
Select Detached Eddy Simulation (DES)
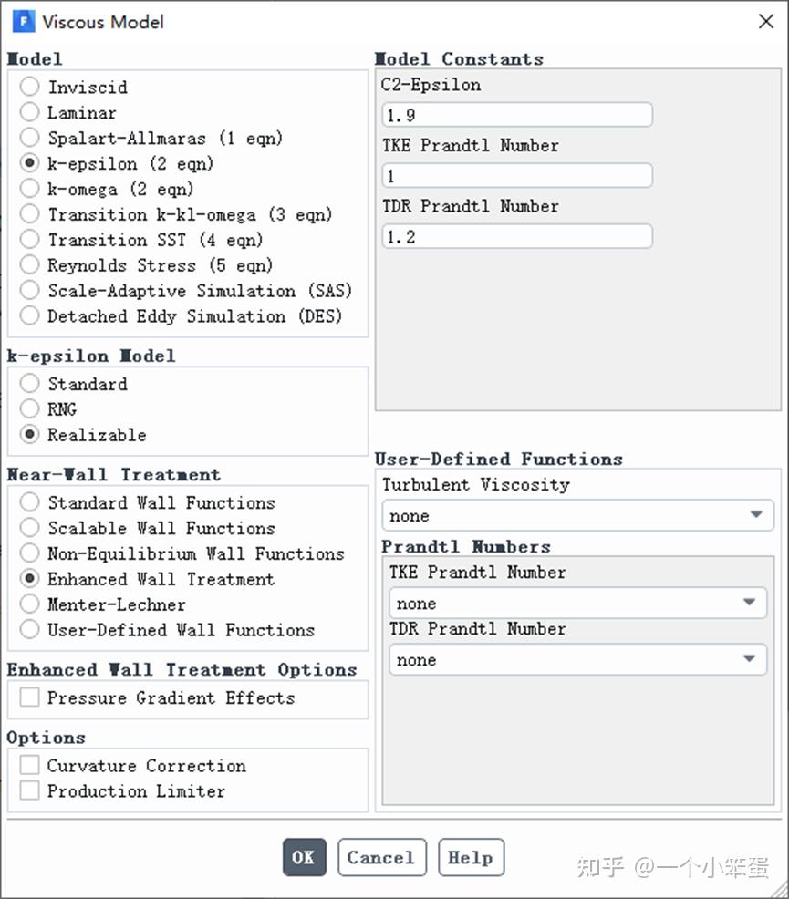point(30,315)
